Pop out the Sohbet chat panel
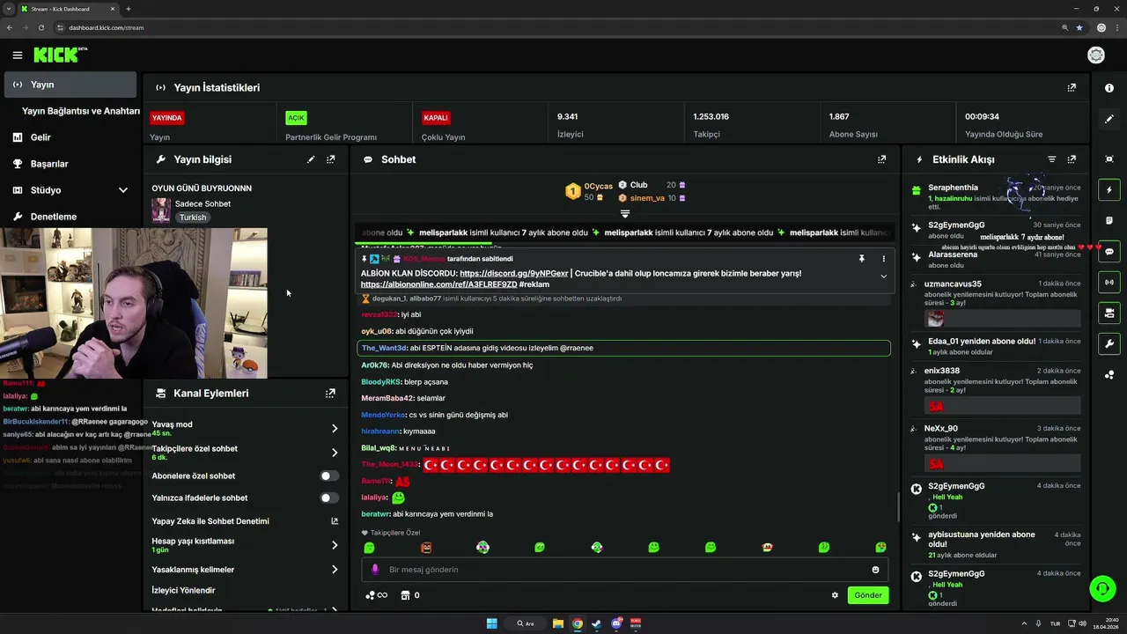 point(881,159)
